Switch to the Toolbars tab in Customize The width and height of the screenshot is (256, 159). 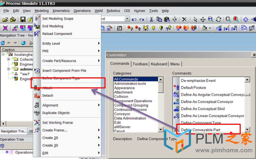[140, 64]
